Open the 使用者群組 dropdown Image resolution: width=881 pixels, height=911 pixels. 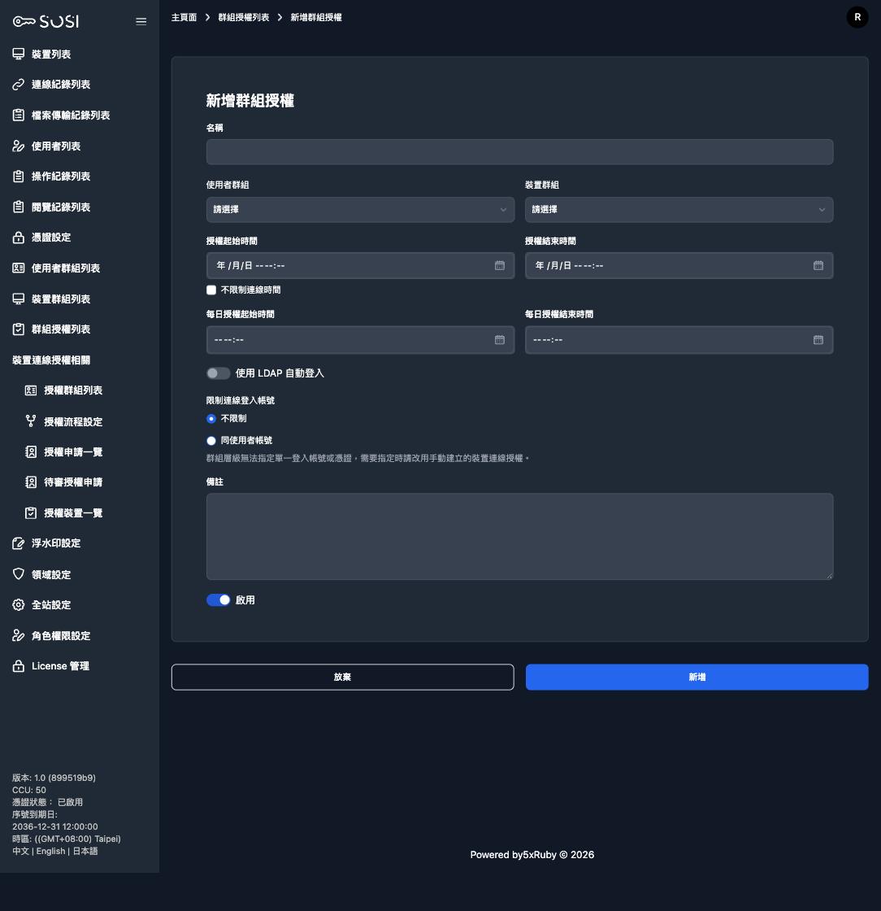(x=360, y=210)
